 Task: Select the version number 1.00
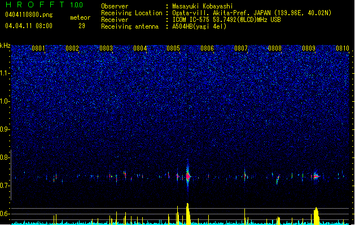(x=77, y=5)
